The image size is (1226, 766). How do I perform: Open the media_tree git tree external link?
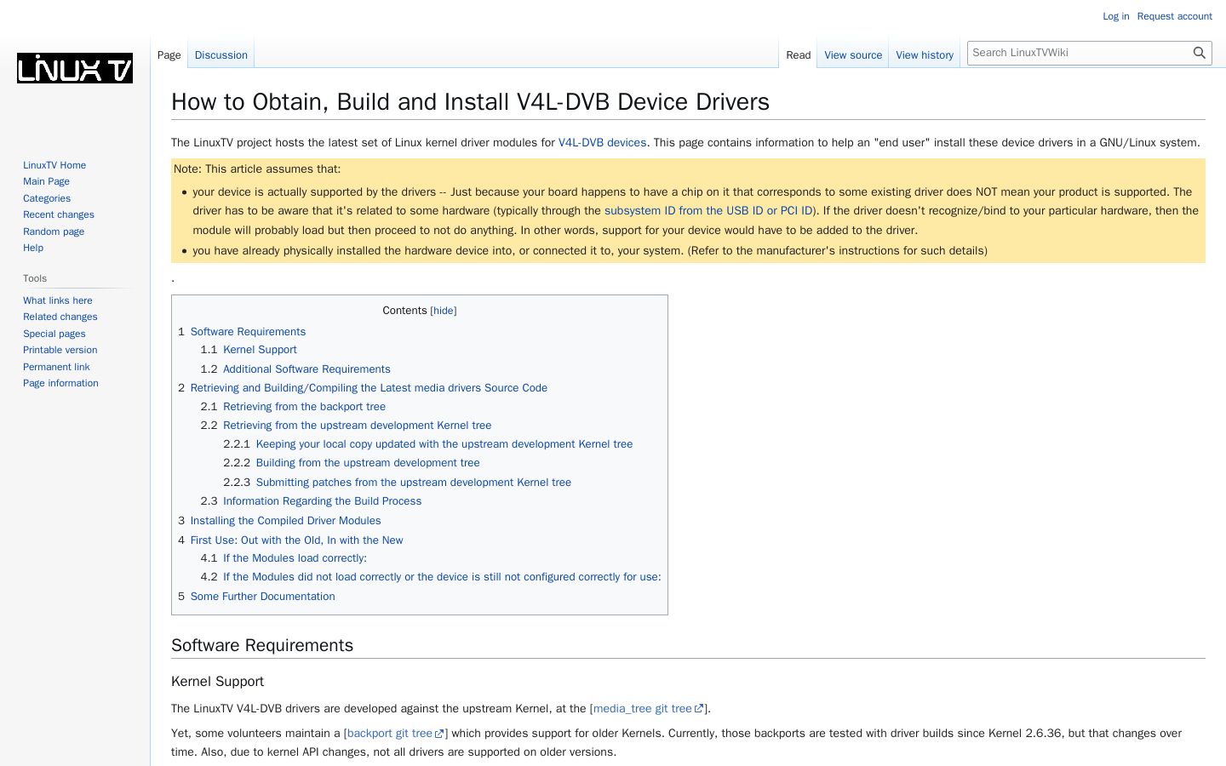click(x=648, y=708)
